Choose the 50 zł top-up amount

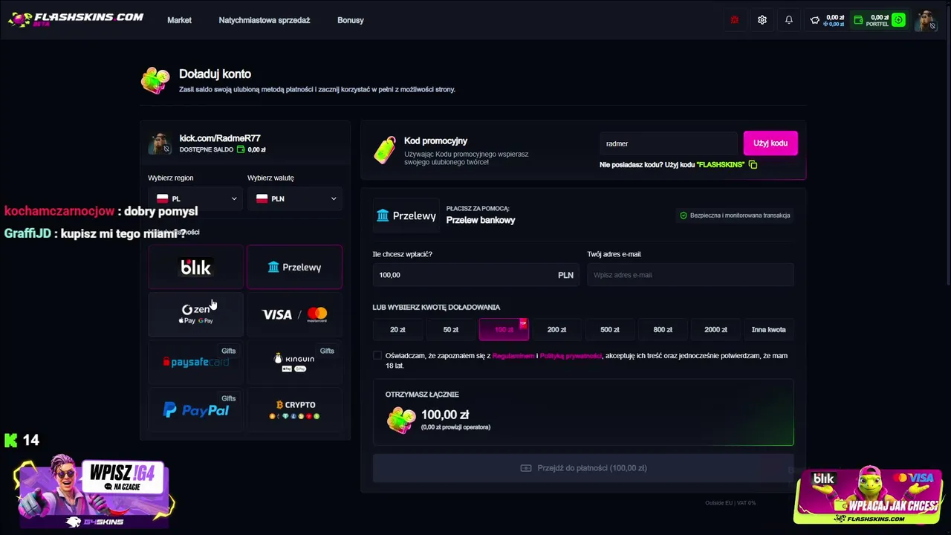(451, 329)
